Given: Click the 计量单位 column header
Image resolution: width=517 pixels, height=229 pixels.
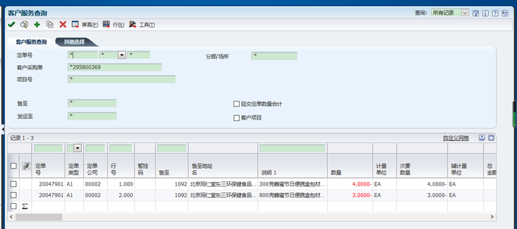Looking at the screenshot, I should (385, 166).
